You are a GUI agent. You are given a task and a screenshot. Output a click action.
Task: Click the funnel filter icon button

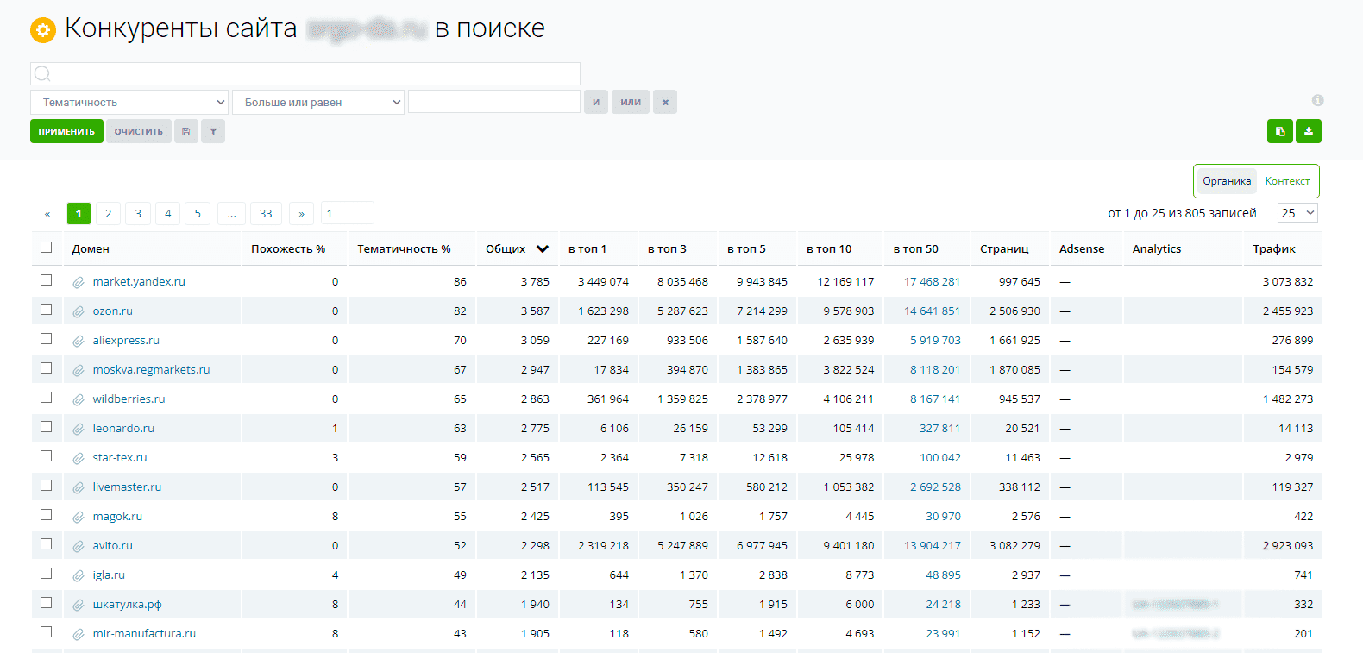[x=213, y=131]
